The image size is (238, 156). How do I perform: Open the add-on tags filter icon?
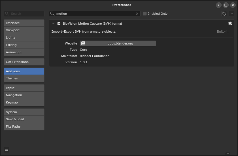coord(224,14)
